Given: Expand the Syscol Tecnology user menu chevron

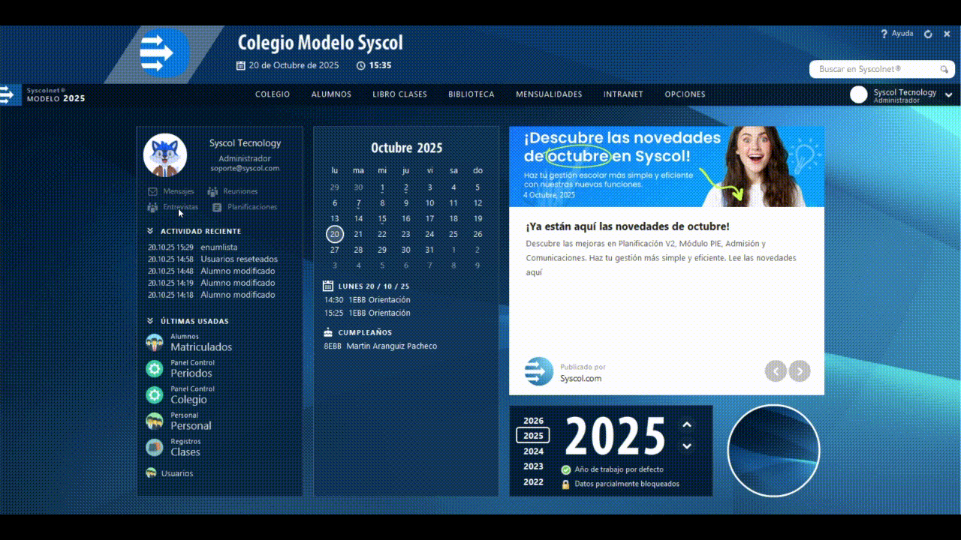Looking at the screenshot, I should [949, 95].
